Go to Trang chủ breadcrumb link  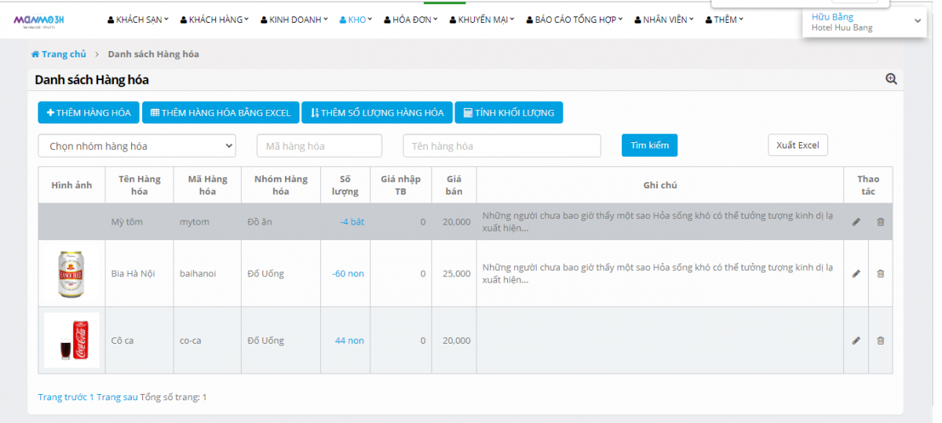(x=59, y=54)
